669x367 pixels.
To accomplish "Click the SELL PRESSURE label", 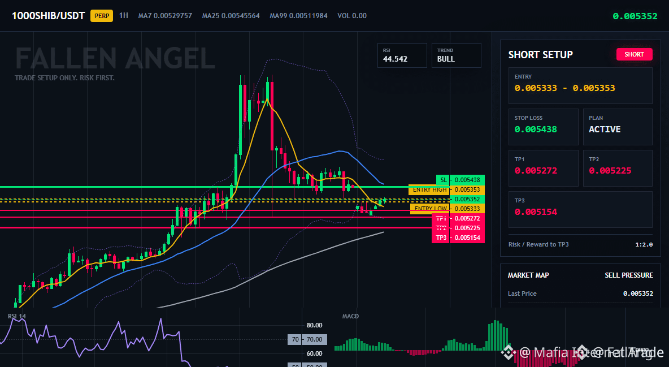I will click(x=629, y=275).
